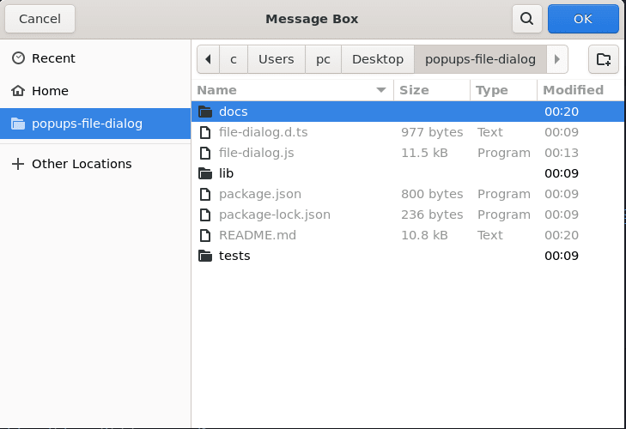The width and height of the screenshot is (626, 429).
Task: Click the 10.8 kB size value
Action: (424, 235)
